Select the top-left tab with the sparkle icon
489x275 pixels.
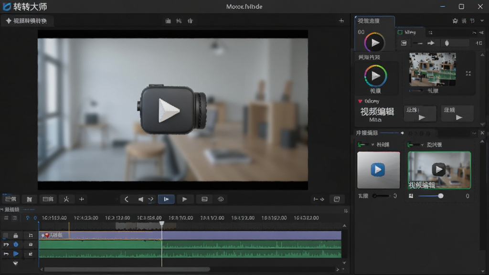point(27,21)
